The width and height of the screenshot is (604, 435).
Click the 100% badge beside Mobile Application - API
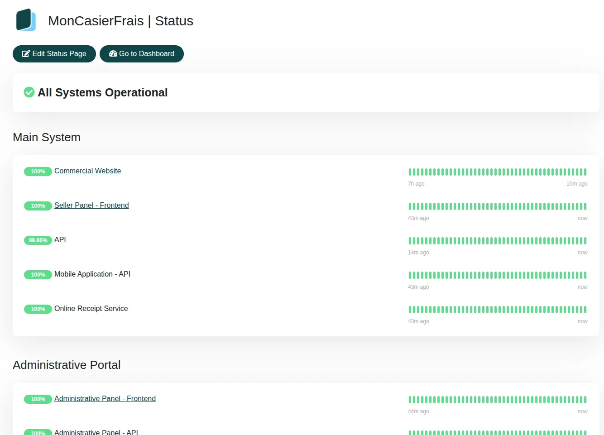pos(38,275)
